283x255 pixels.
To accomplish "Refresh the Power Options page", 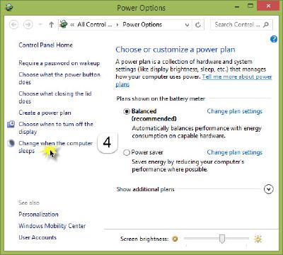I will point(198,25).
